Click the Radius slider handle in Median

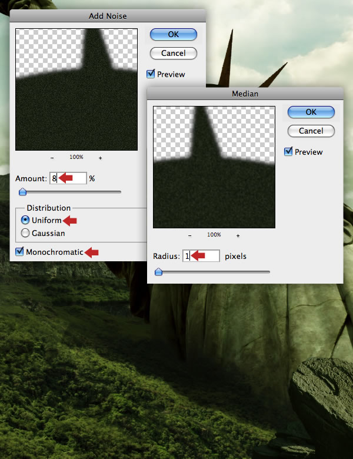(158, 272)
